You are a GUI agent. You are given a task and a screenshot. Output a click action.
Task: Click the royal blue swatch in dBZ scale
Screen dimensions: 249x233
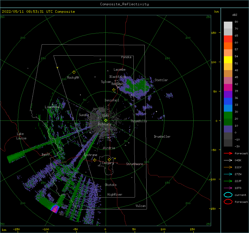coord(228,101)
